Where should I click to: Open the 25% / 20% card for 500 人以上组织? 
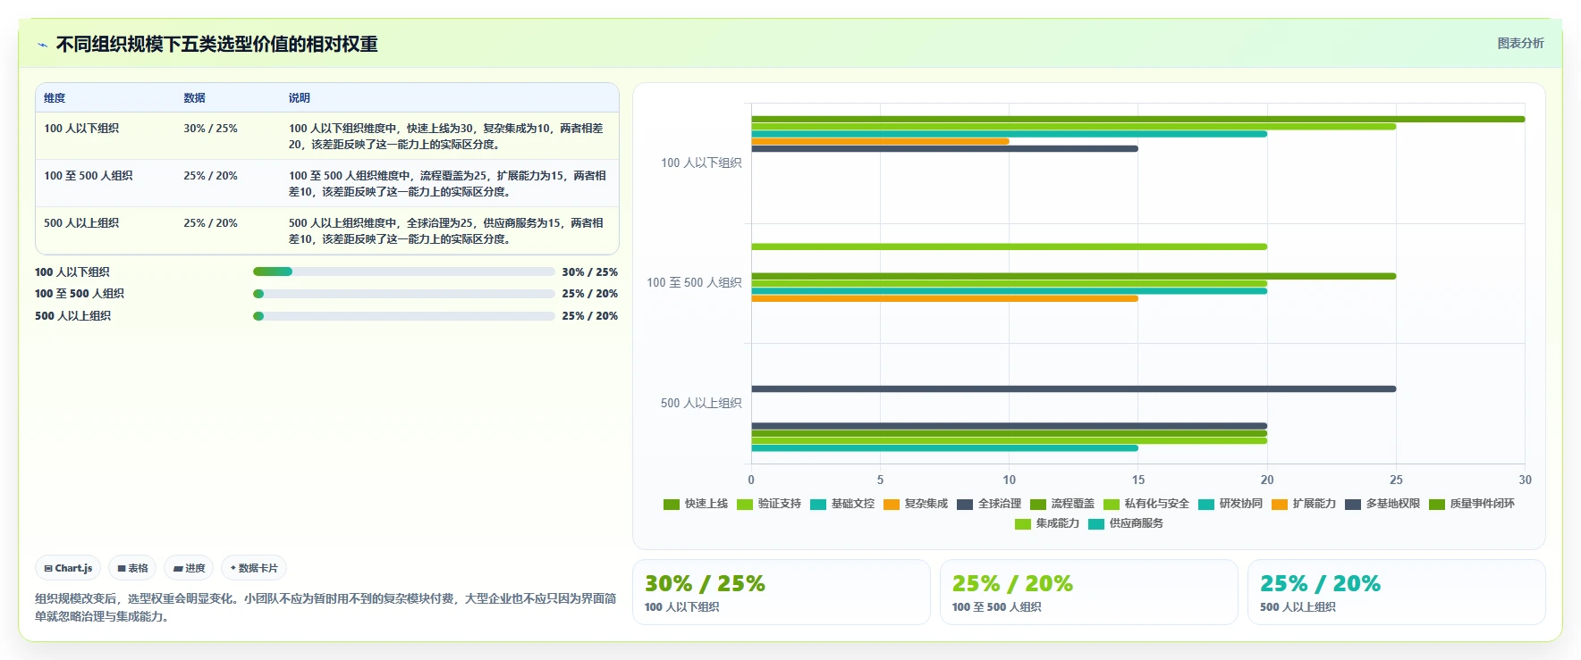pyautogui.click(x=1397, y=592)
